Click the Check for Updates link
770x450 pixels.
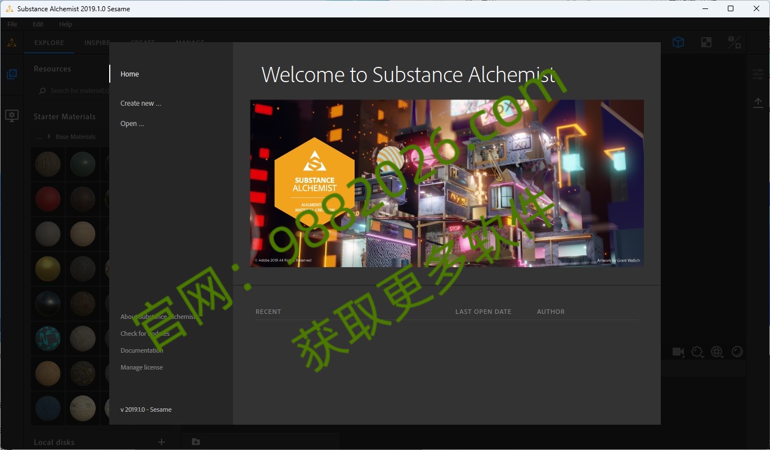coord(145,334)
